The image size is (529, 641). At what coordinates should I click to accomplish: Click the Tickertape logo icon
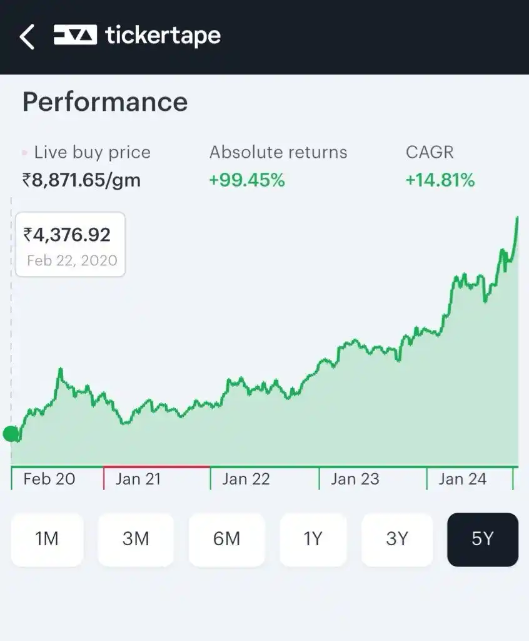pos(75,35)
